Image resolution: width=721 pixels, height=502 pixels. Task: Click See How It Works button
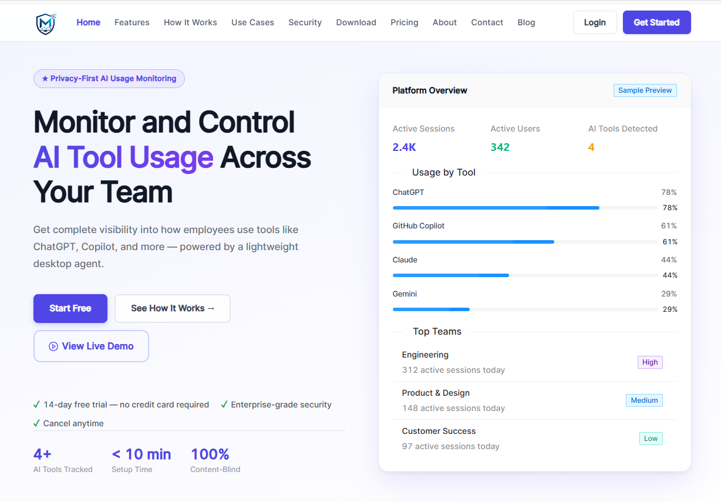click(x=173, y=308)
